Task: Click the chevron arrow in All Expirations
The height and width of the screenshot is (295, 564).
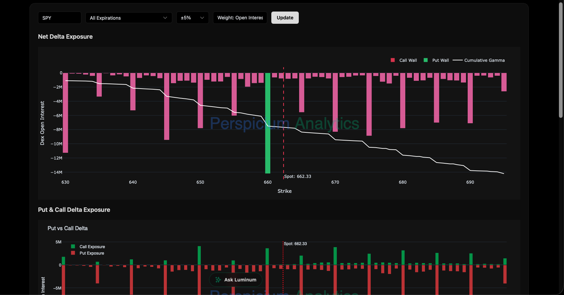Action: point(165,18)
